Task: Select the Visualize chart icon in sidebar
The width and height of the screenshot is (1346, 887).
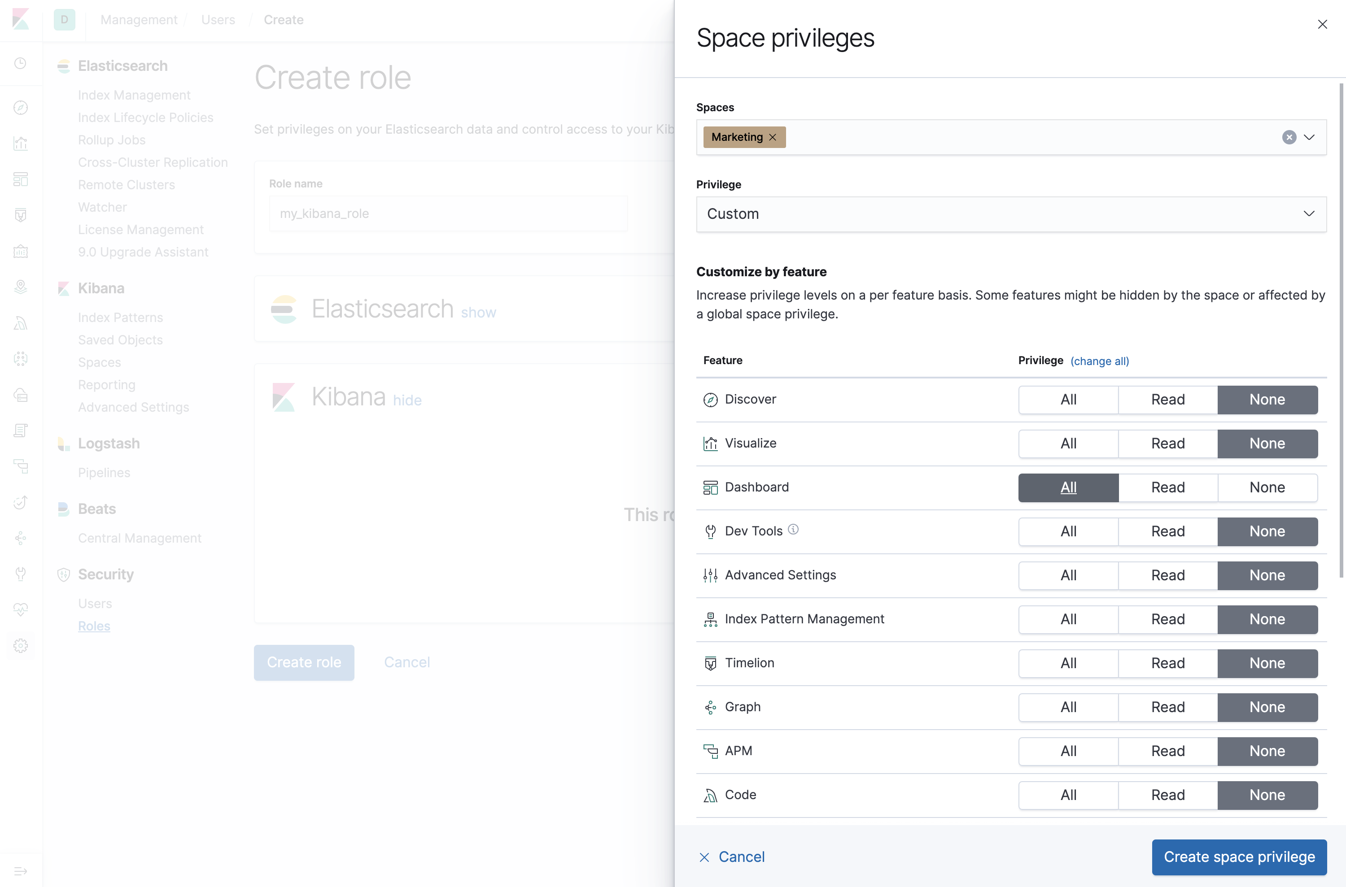Action: pyautogui.click(x=20, y=143)
